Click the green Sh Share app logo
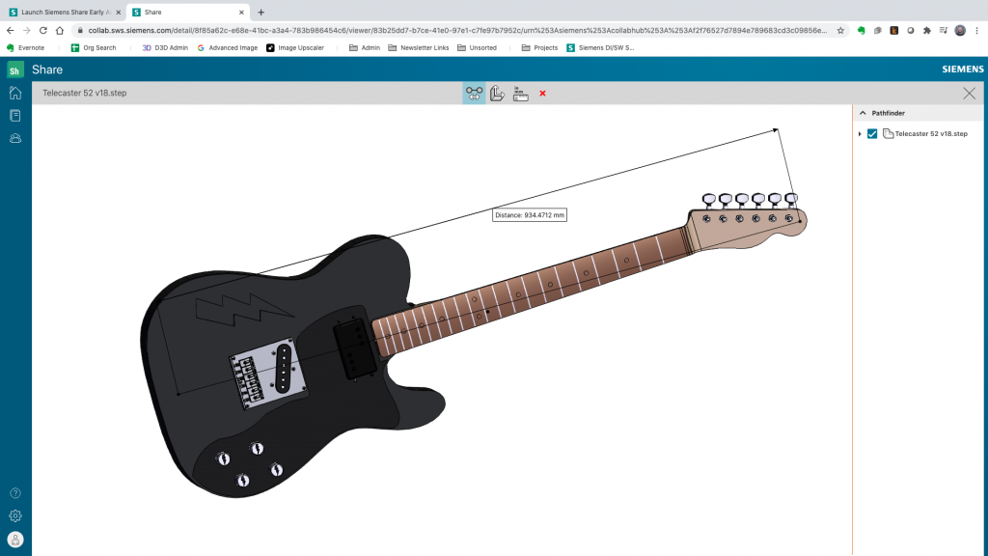The height and width of the screenshot is (556, 988). (x=15, y=69)
